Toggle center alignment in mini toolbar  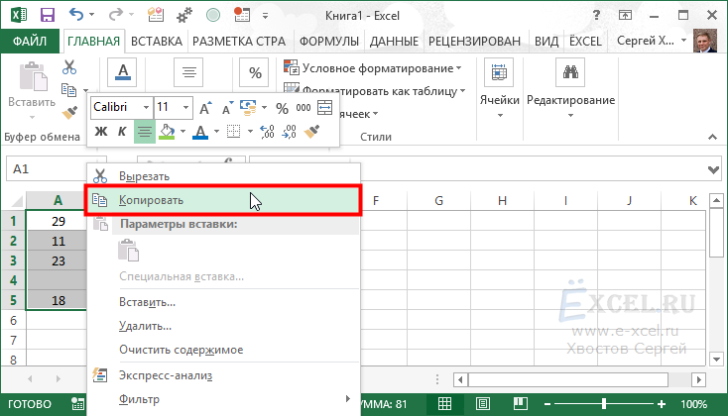point(145,132)
